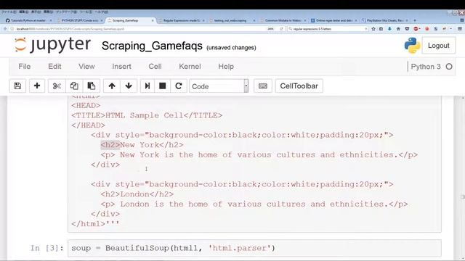
Task: Click the browser home icon
Action: coord(398,29)
